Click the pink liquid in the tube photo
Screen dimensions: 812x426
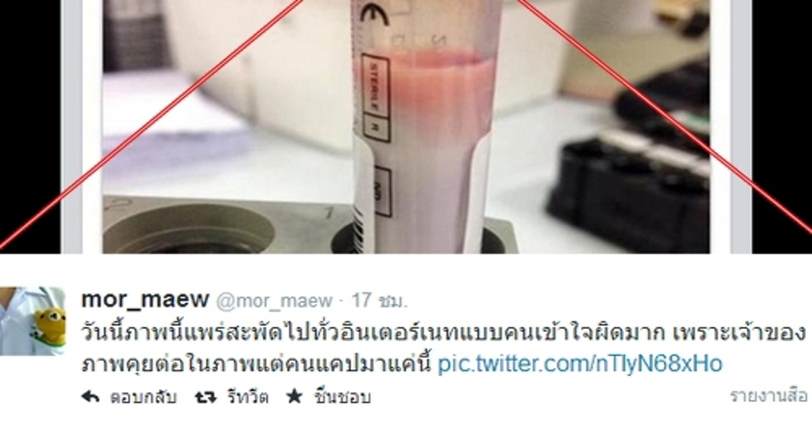click(x=428, y=81)
